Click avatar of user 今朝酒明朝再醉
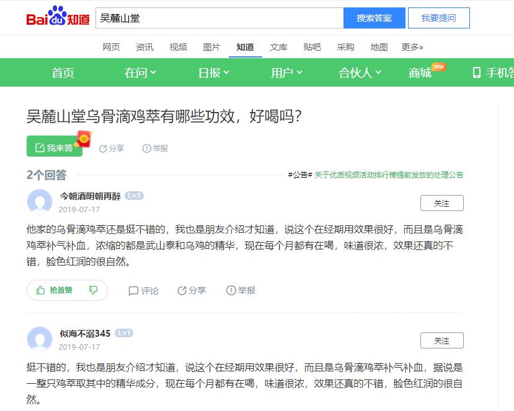514x411 pixels. [40, 202]
